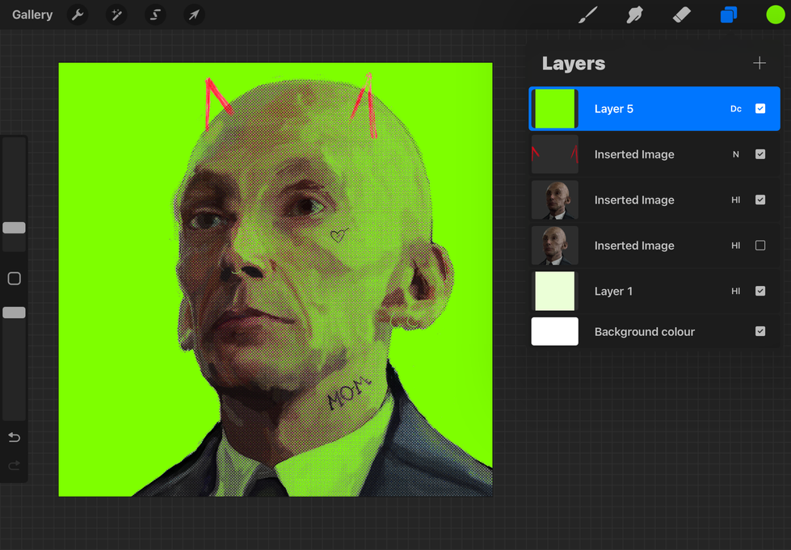Select the Eraser tool
The image size is (791, 550).
click(682, 15)
